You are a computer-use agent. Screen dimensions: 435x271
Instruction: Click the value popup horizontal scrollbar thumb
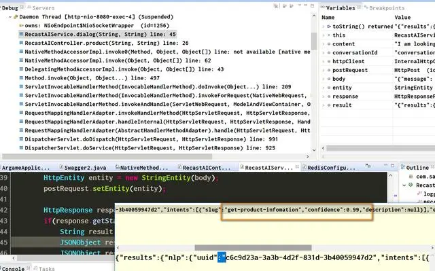coord(253,247)
